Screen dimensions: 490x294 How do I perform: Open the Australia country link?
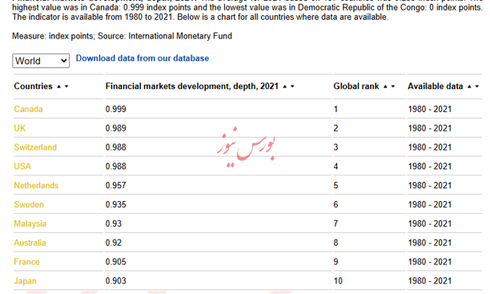(x=30, y=243)
